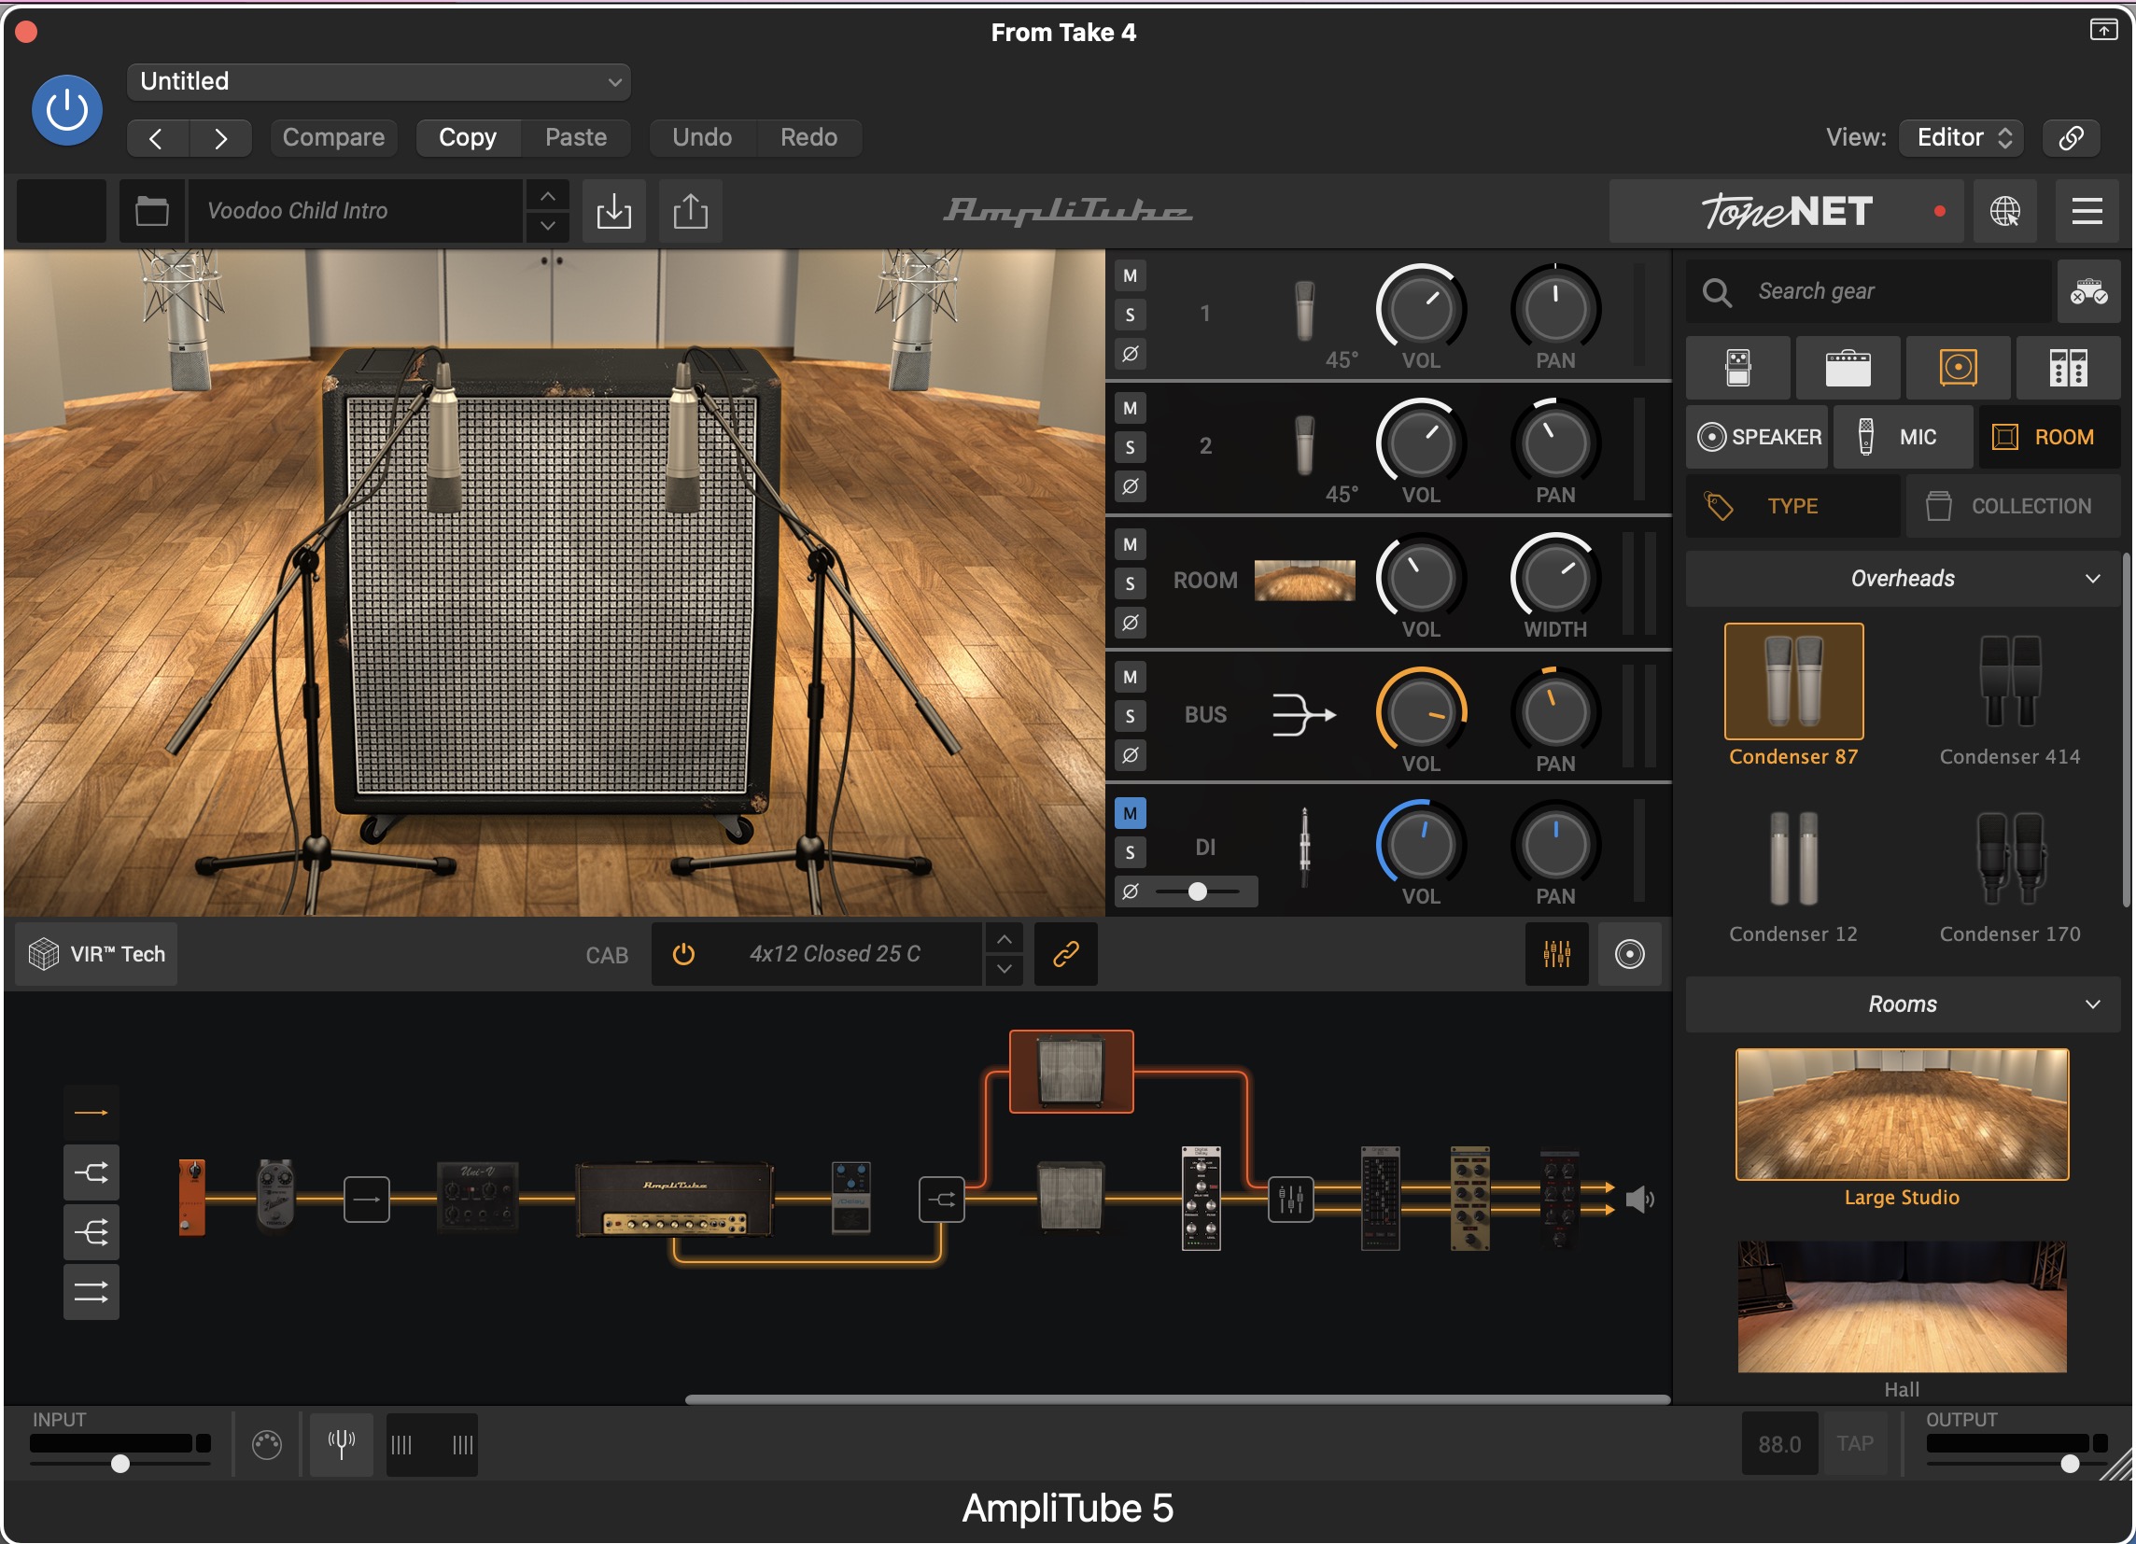Mute the BUS channel

click(1131, 677)
